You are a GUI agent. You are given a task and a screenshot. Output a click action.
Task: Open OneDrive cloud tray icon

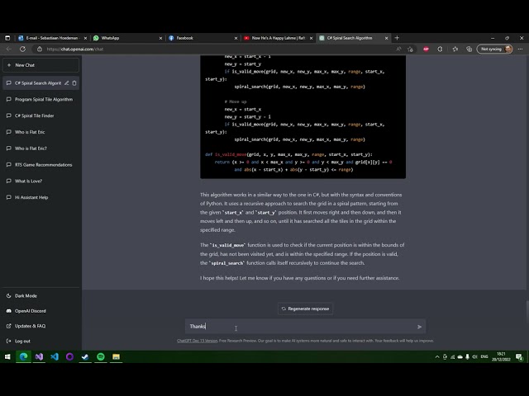pyautogui.click(x=460, y=356)
